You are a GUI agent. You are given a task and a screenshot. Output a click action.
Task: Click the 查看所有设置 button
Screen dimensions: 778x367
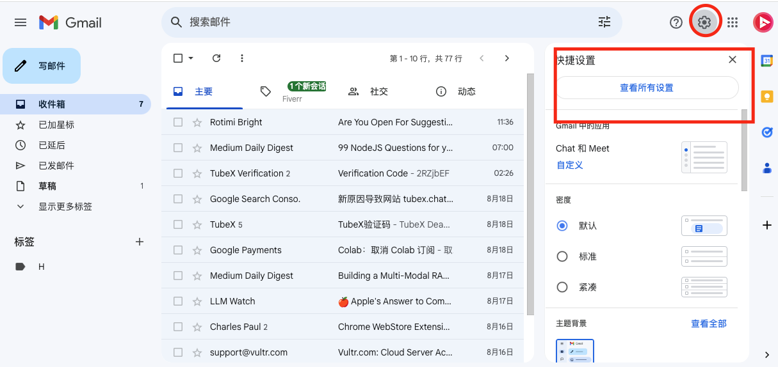(x=647, y=88)
